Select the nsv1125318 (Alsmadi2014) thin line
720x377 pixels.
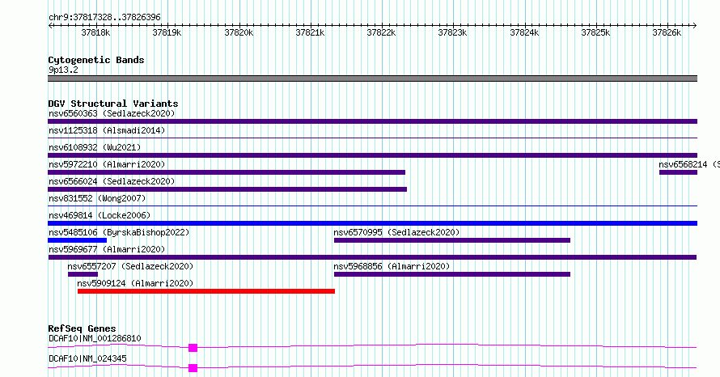[x=372, y=138]
